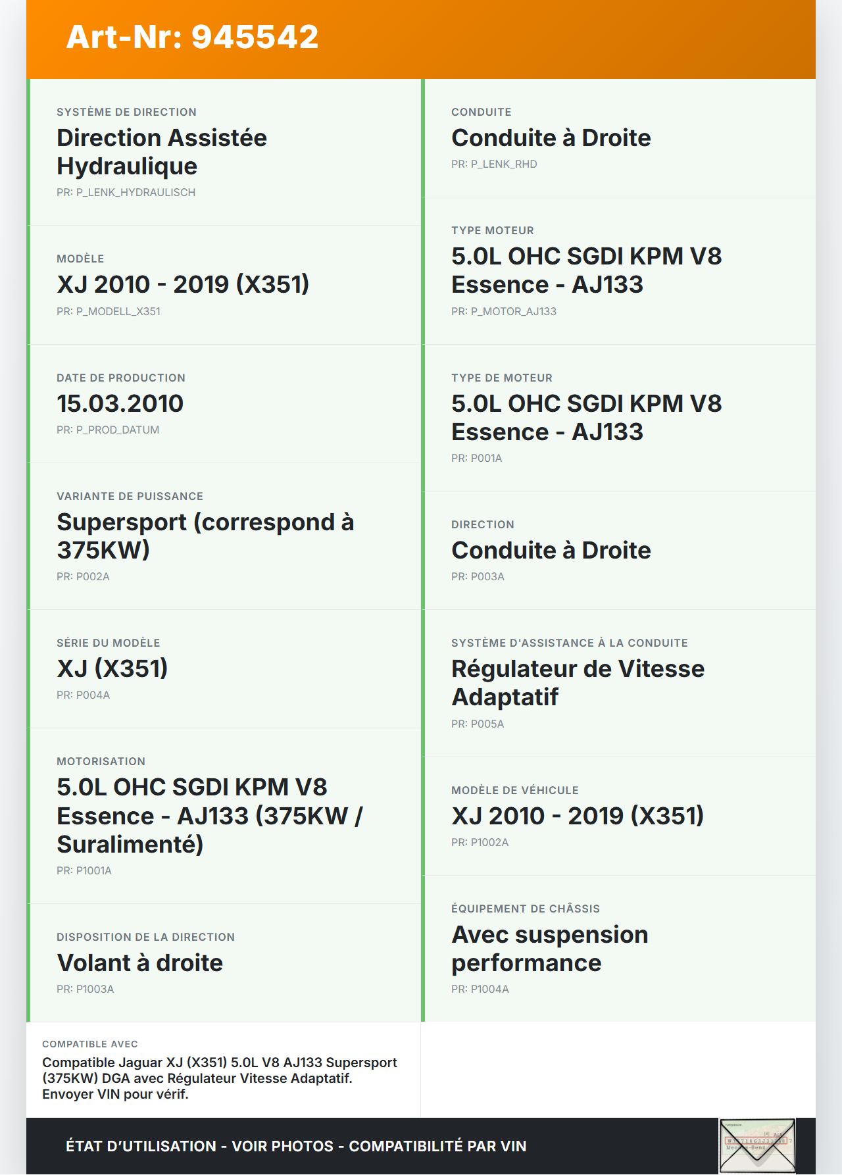Click the Direction card with code P003A
Image resolution: width=842 pixels, height=1175 pixels.
(x=620, y=550)
